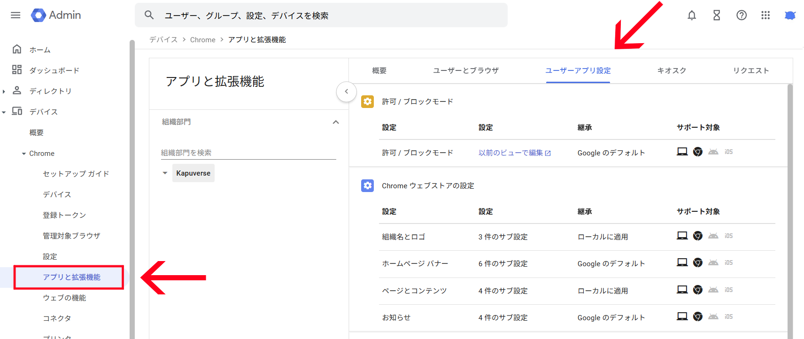The width and height of the screenshot is (804, 339).
Task: Click the account avatar icon
Action: coord(790,15)
